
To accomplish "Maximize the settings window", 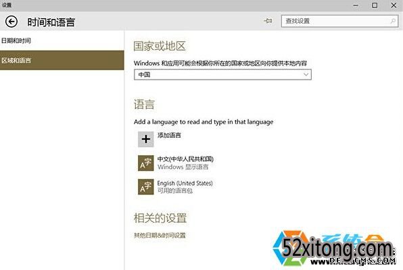I will pyautogui.click(x=375, y=5).
